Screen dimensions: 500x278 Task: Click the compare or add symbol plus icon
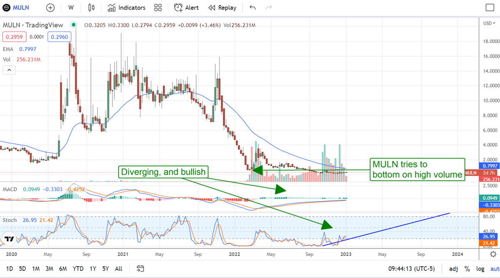coord(50,7)
